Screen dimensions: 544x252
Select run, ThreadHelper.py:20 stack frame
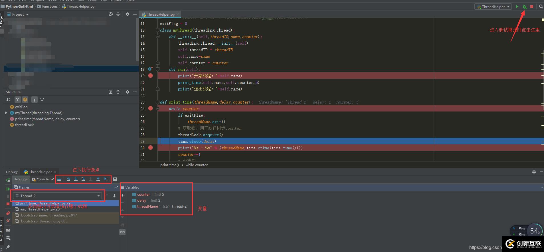pyautogui.click(x=40, y=209)
